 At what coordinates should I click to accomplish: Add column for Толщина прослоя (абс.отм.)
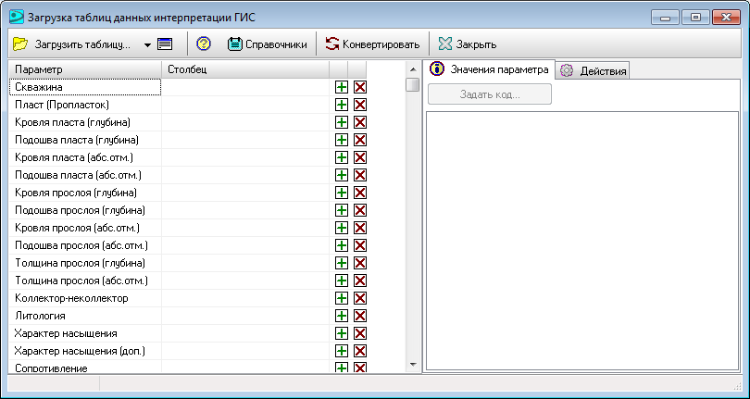pyautogui.click(x=342, y=281)
